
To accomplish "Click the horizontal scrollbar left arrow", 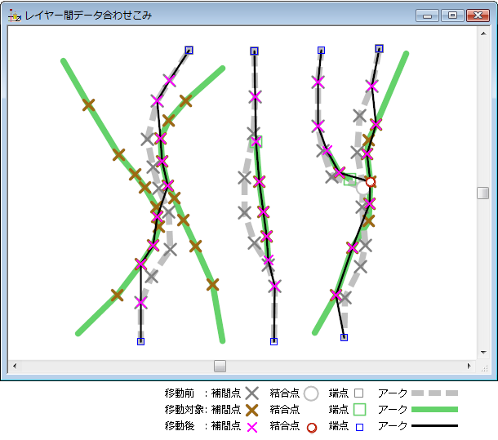I will click(x=15, y=366).
